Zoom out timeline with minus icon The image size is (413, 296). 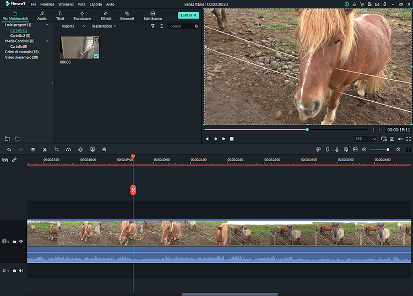point(365,150)
